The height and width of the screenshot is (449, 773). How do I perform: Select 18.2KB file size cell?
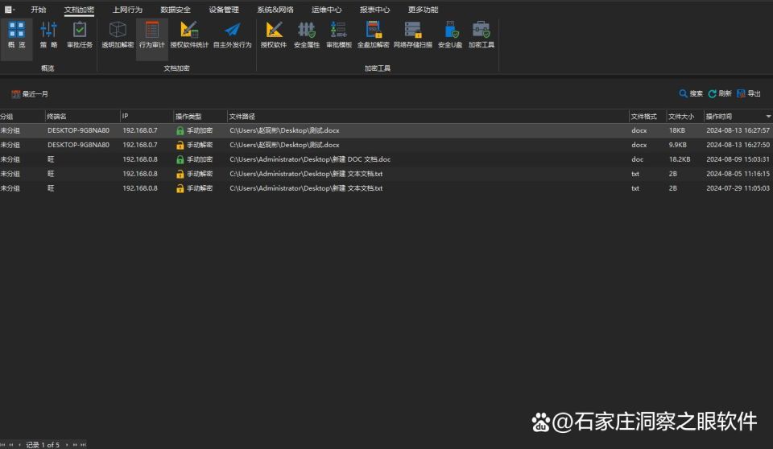tap(680, 159)
